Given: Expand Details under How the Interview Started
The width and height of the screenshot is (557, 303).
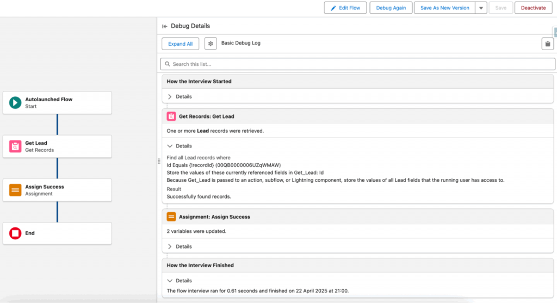Looking at the screenshot, I should pyautogui.click(x=170, y=97).
